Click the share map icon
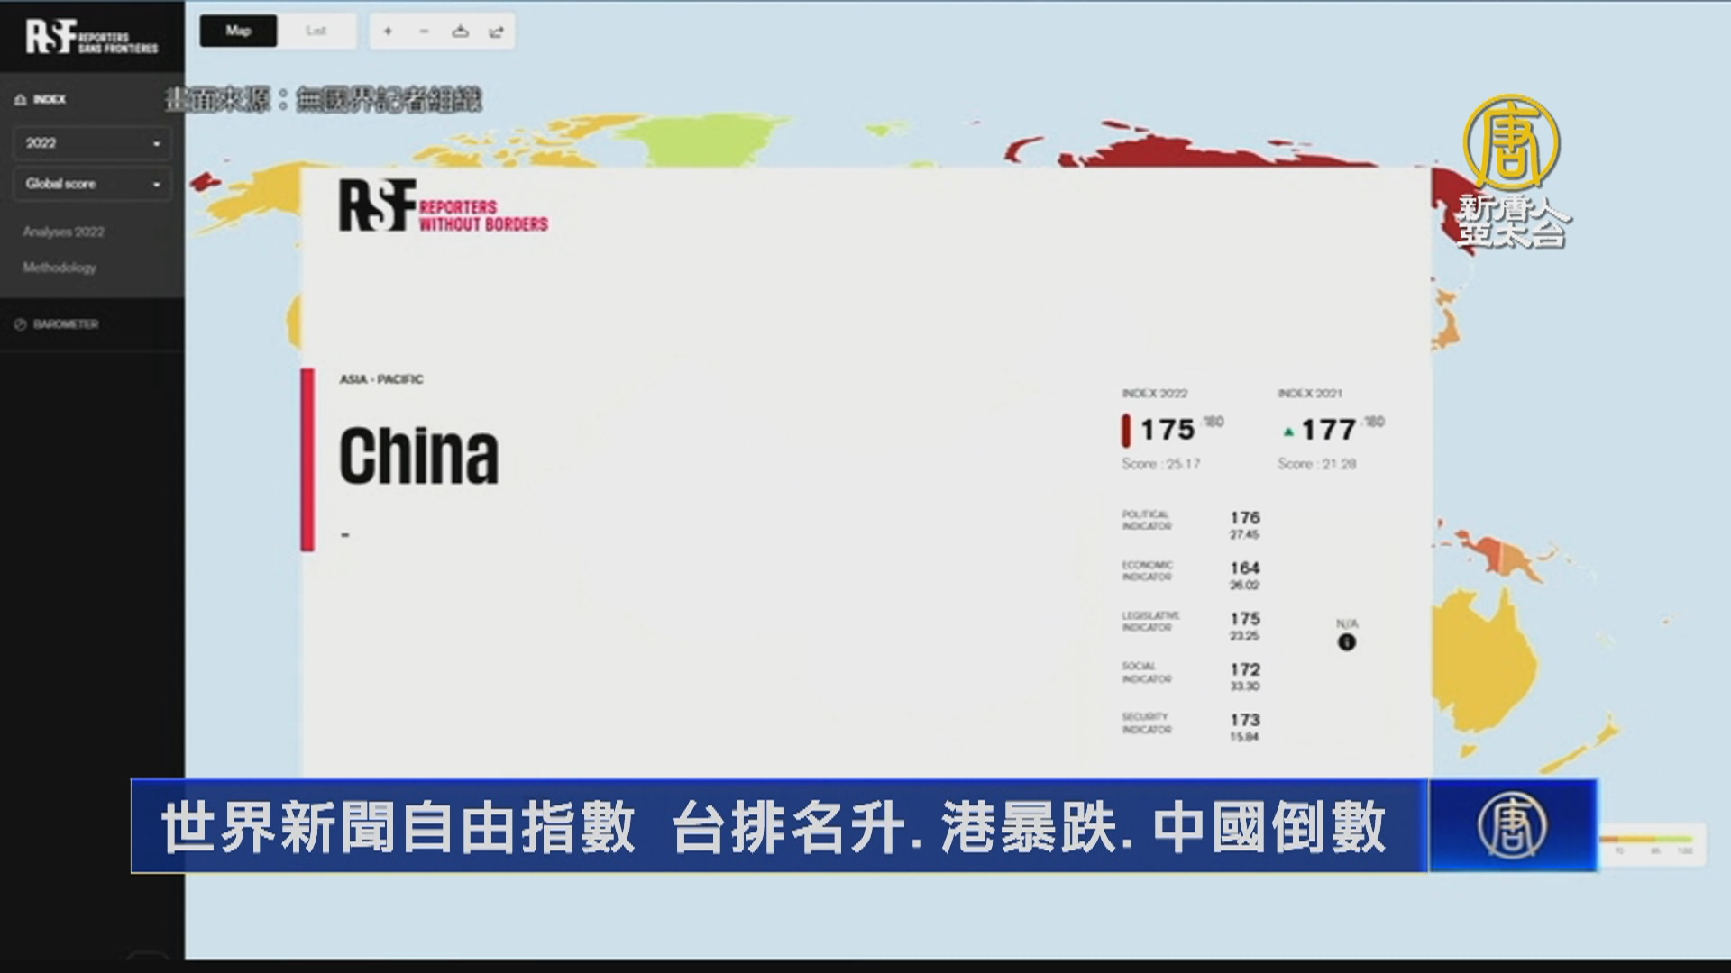Image resolution: width=1731 pixels, height=973 pixels. click(x=496, y=32)
